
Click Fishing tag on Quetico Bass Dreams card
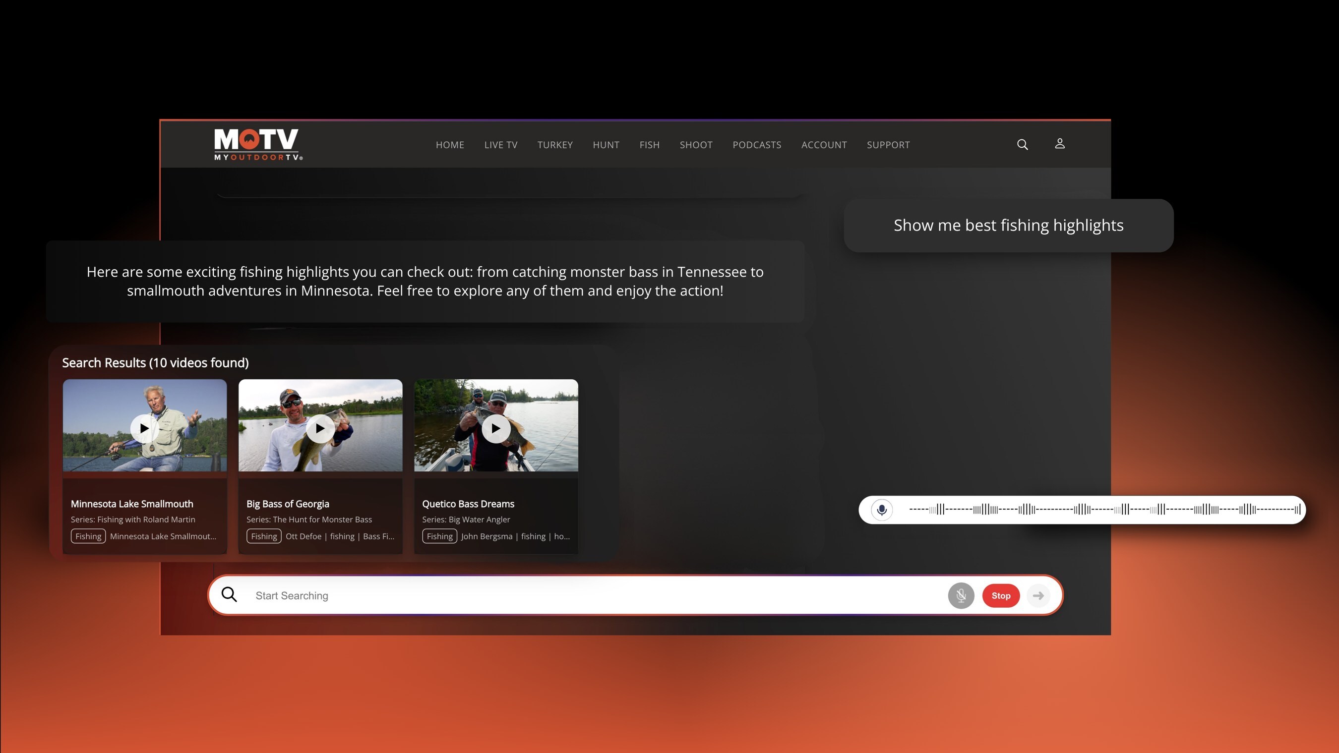(439, 536)
